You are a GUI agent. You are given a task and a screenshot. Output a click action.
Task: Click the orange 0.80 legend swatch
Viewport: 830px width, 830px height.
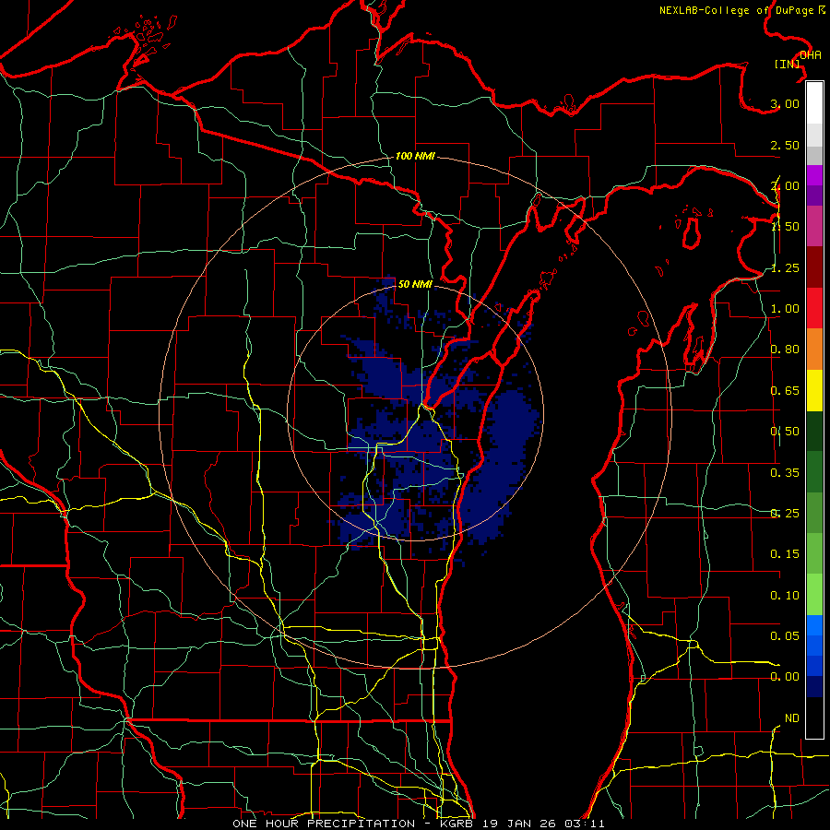coord(814,350)
